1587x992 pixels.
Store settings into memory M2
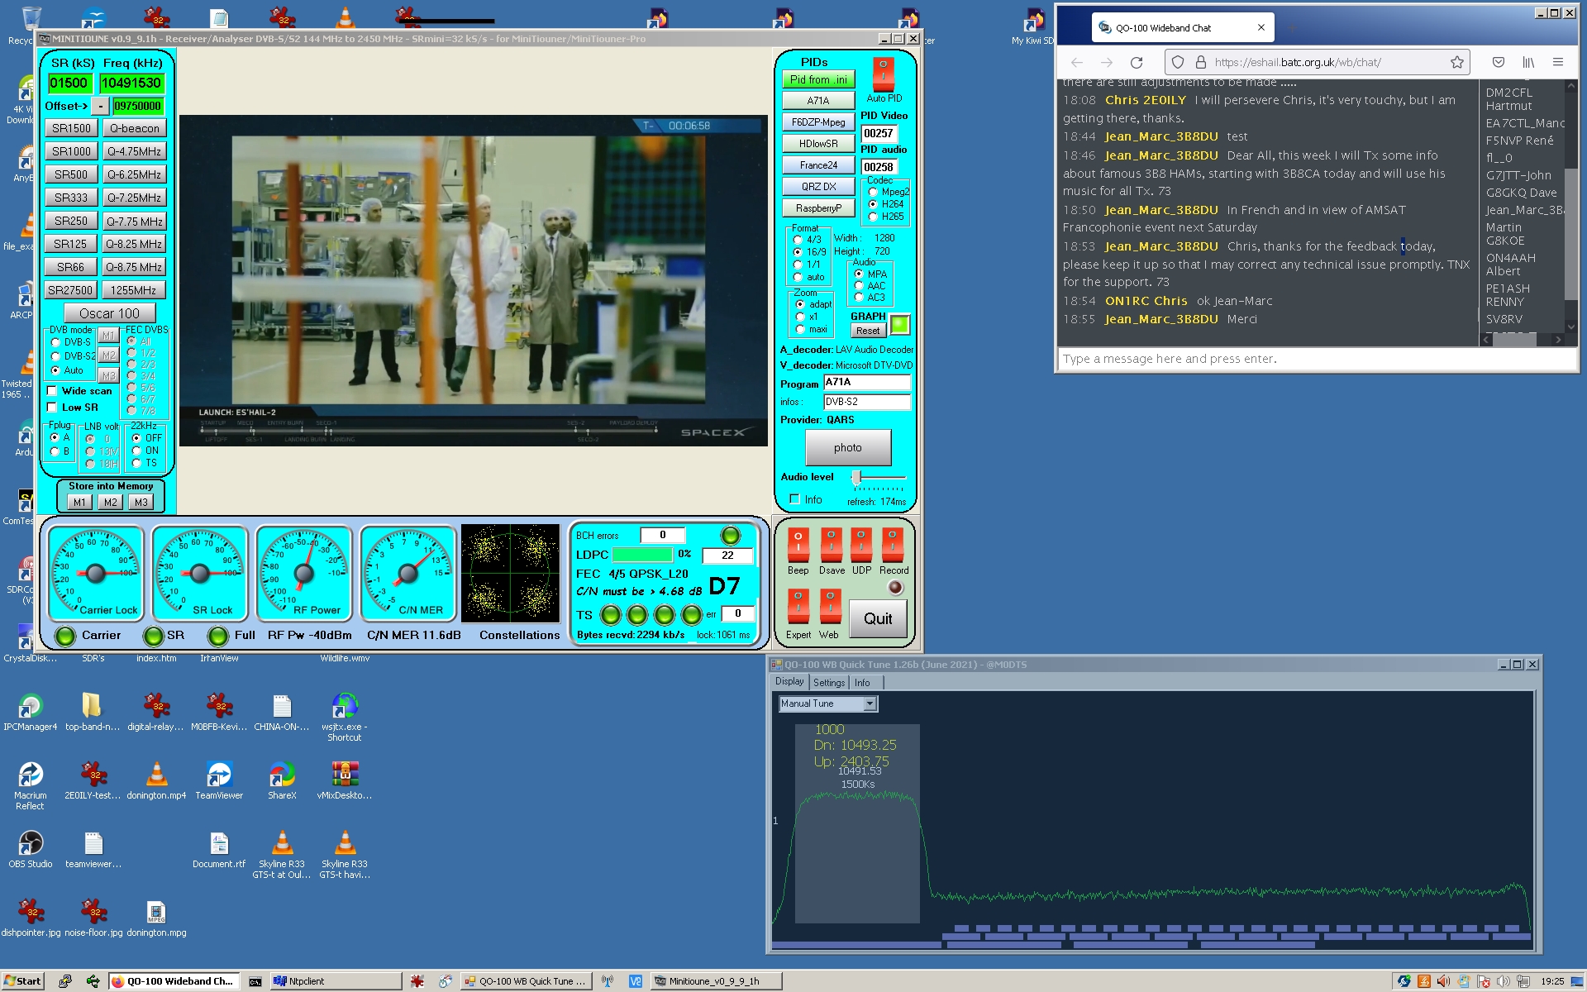(x=110, y=502)
